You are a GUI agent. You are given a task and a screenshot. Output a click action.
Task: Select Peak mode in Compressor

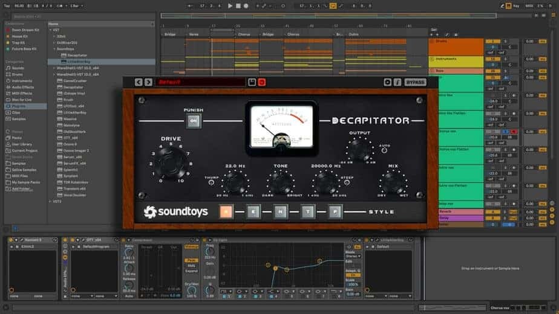coord(191,261)
